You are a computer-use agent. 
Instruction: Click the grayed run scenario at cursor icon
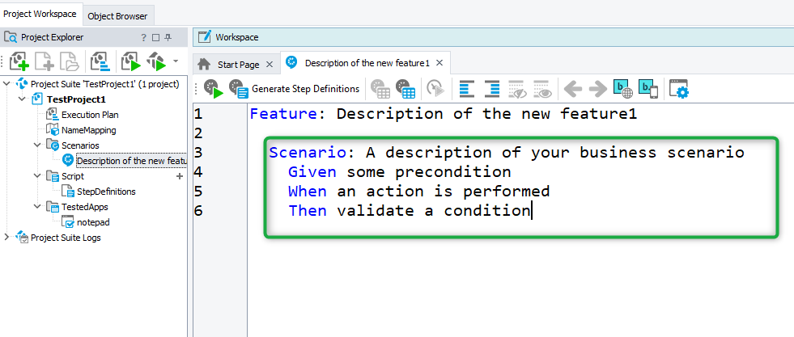(x=435, y=89)
